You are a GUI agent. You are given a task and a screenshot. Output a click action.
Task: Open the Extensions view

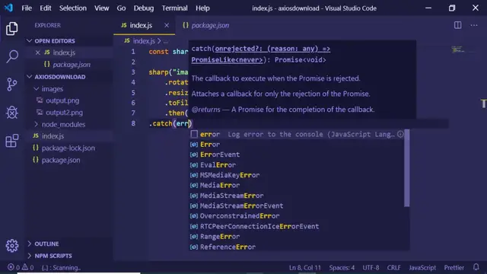(x=12, y=140)
